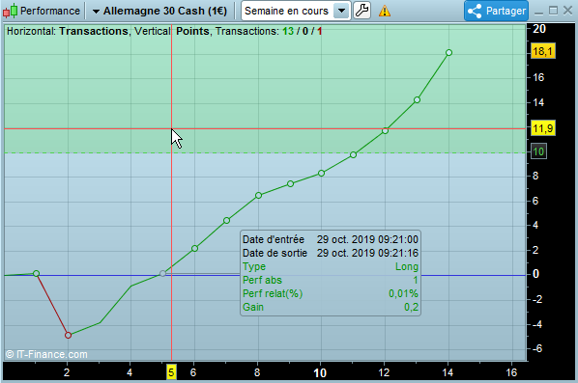Click 'Date d'entrée' row in tooltip

coord(331,239)
